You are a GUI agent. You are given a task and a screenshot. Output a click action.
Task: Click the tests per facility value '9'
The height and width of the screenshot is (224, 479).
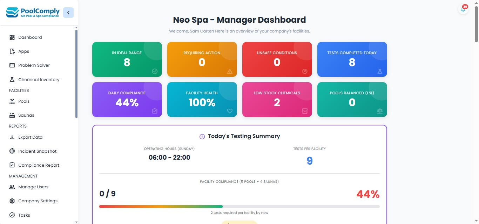[310, 161]
